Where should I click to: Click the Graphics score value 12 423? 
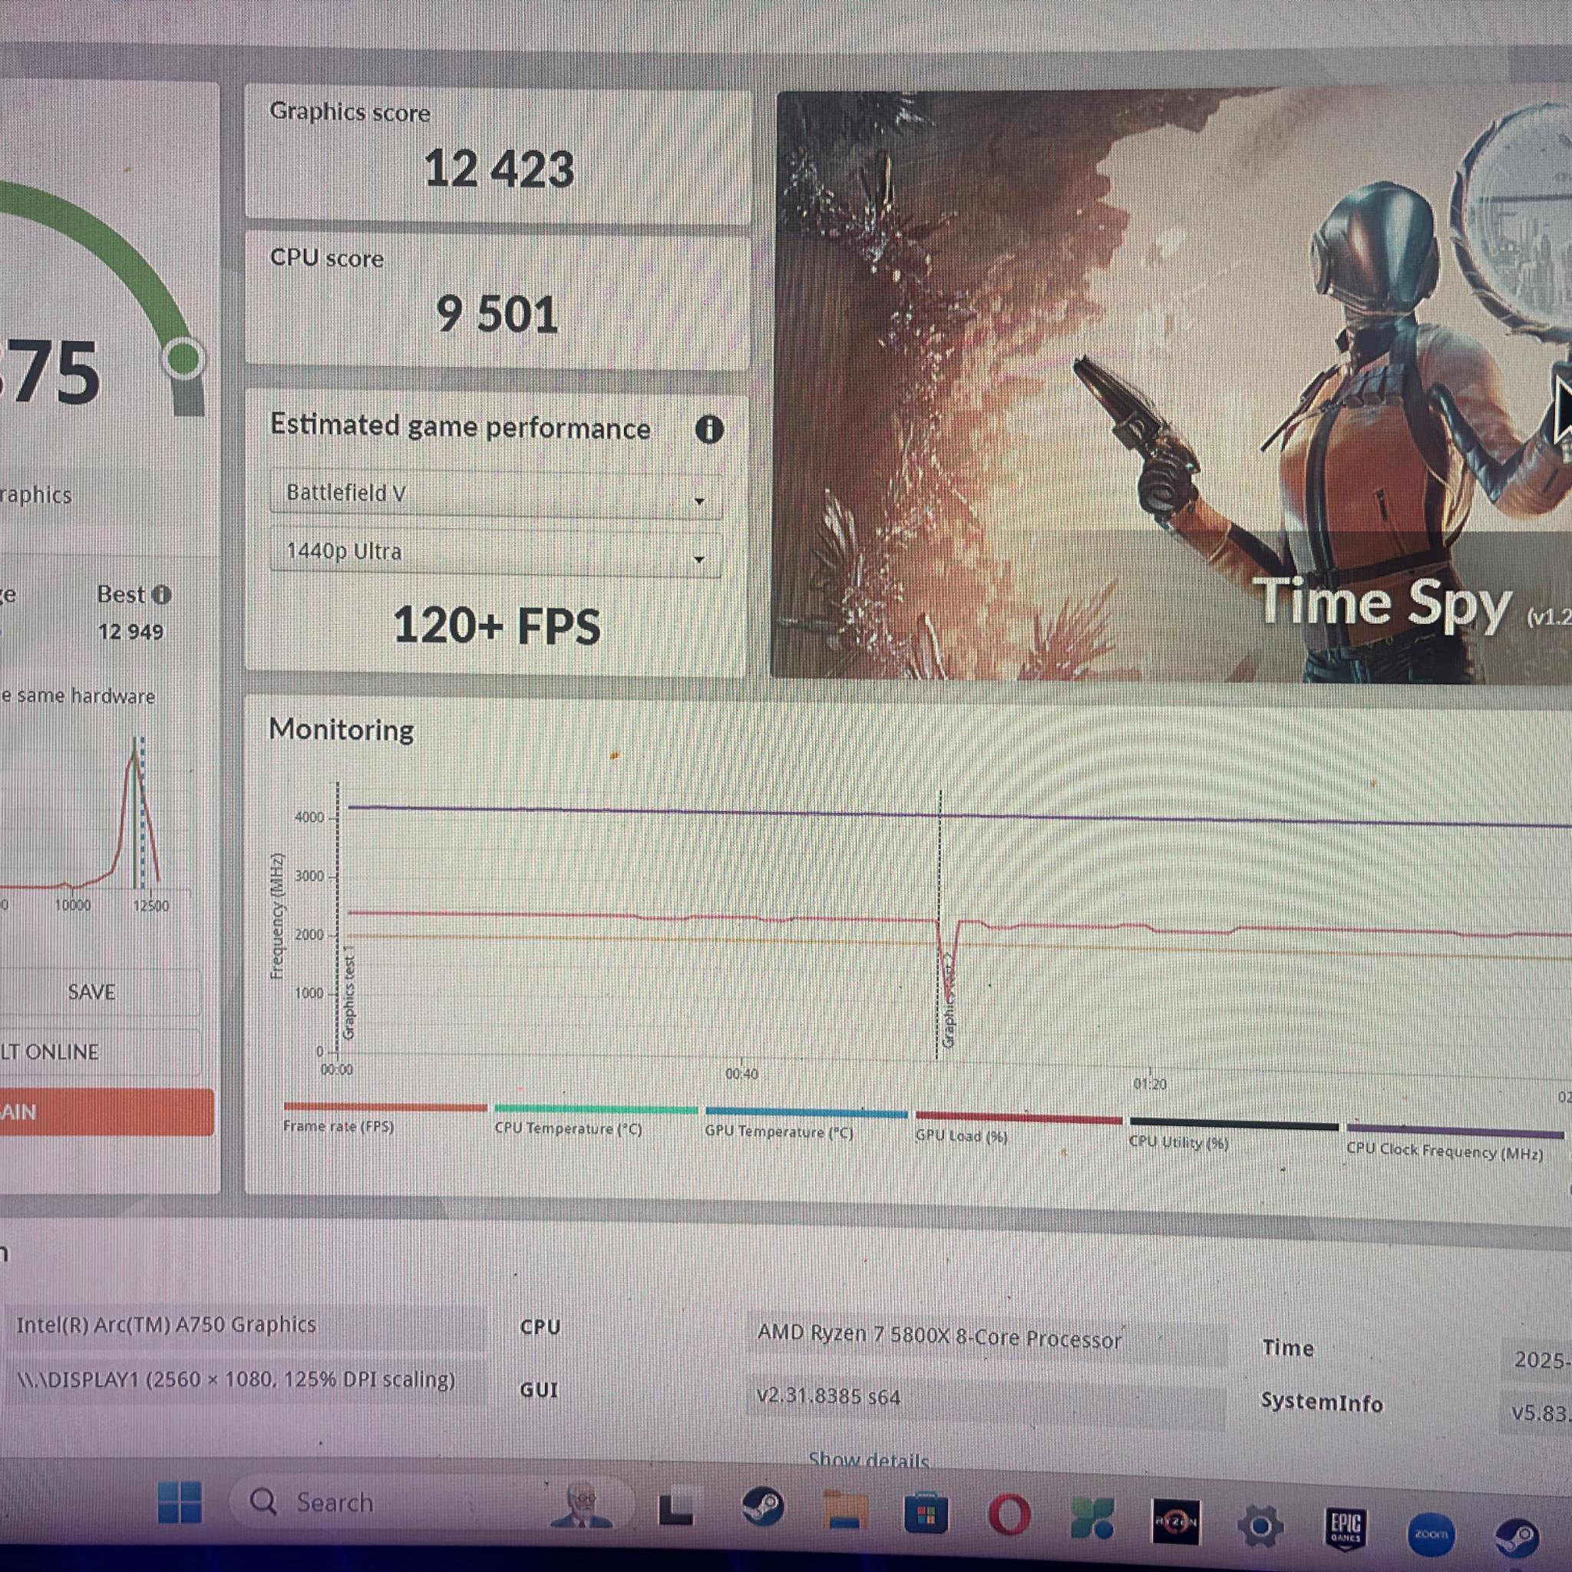click(x=499, y=169)
